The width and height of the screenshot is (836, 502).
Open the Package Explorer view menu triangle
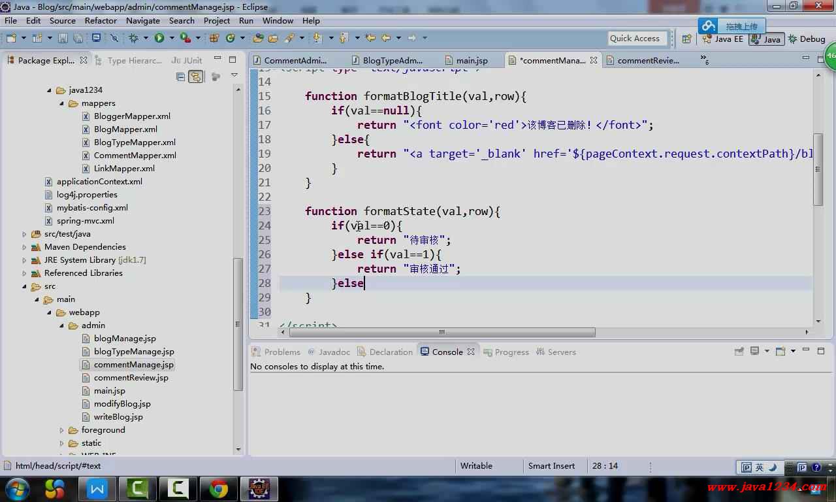(234, 76)
